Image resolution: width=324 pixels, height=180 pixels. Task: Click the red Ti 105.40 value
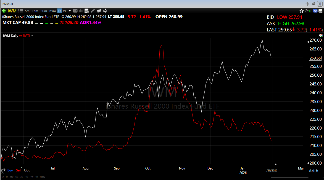pyautogui.click(x=69, y=23)
